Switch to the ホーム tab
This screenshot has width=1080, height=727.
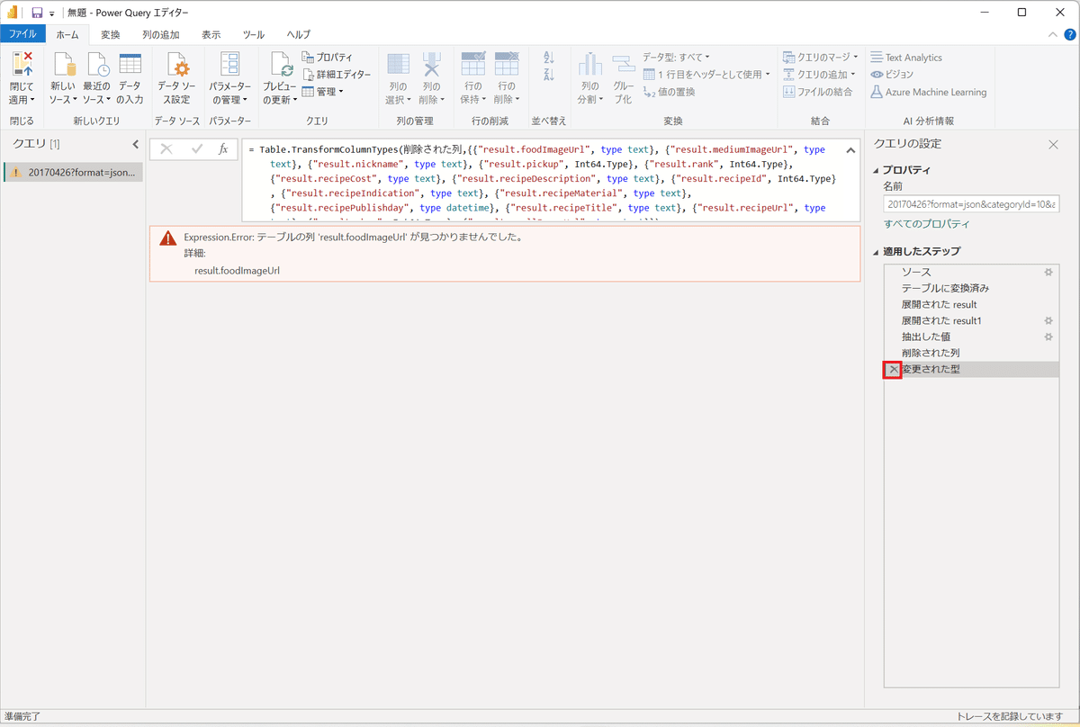(x=67, y=34)
